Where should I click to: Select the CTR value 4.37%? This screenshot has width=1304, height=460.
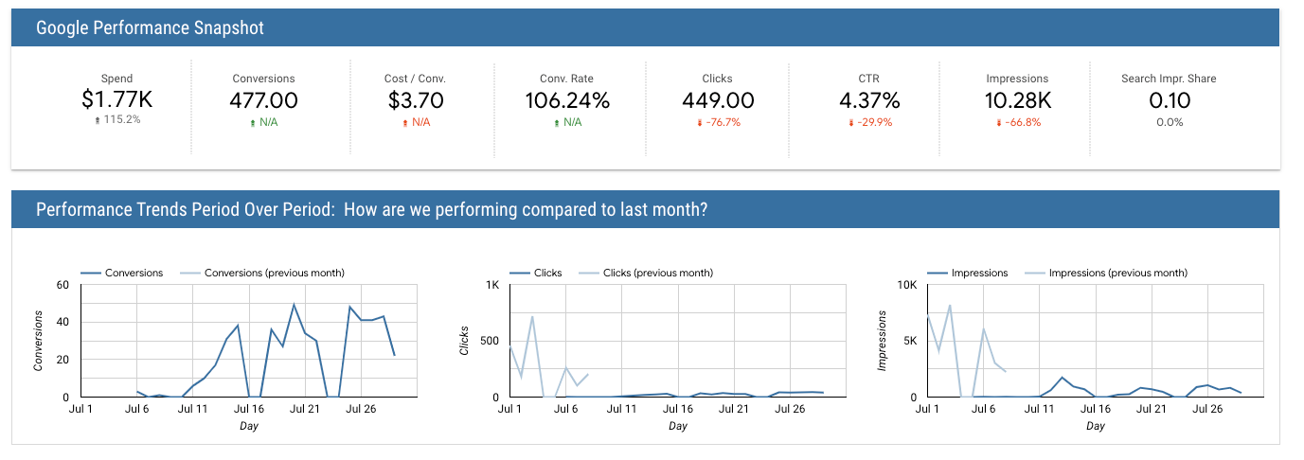pyautogui.click(x=869, y=99)
